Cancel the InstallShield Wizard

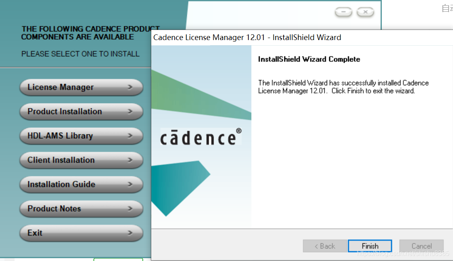pyautogui.click(x=421, y=246)
